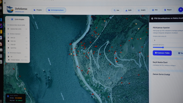
Task: Click the Ara search button
Action: pyautogui.click(x=116, y=10)
